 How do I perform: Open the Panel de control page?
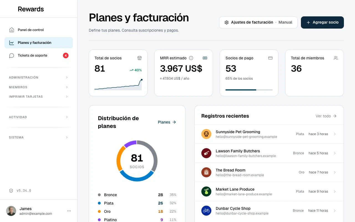39,30
